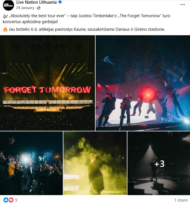
Task: Open post options three-dot menu
Action: point(182,5)
